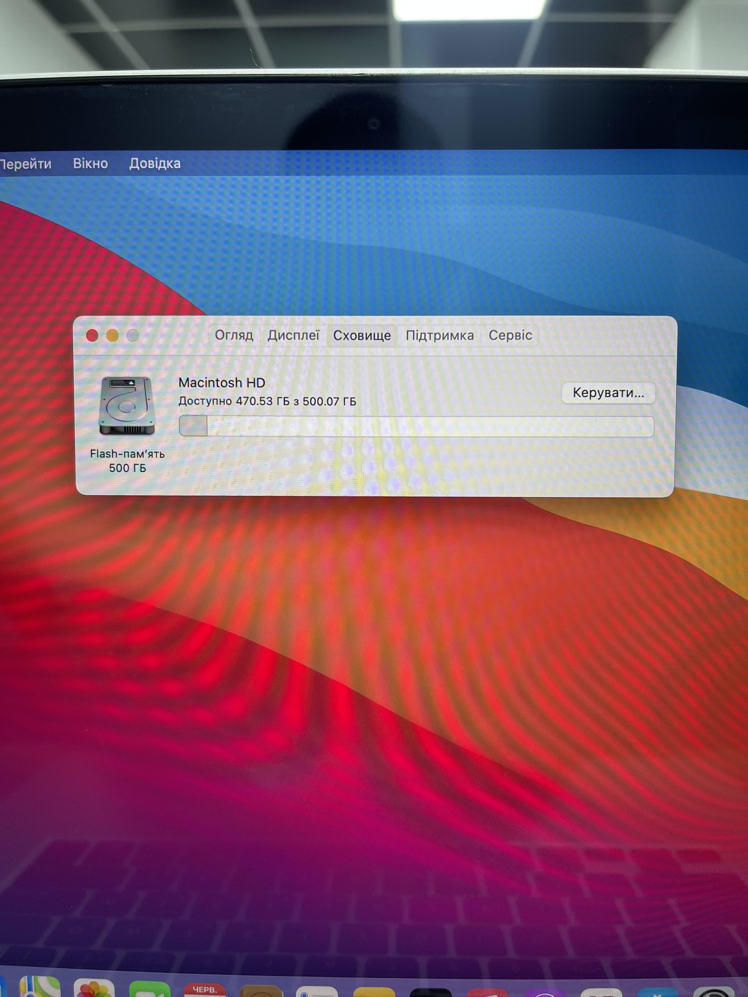This screenshot has height=997, width=748.
Task: Switch to the Огляд tab
Action: (x=233, y=335)
